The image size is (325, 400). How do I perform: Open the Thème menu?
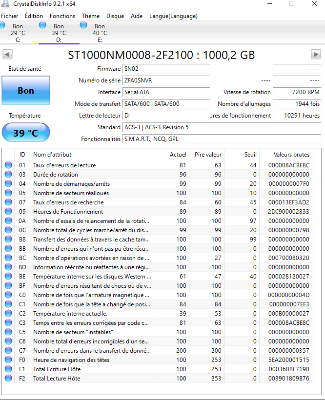pos(91,16)
